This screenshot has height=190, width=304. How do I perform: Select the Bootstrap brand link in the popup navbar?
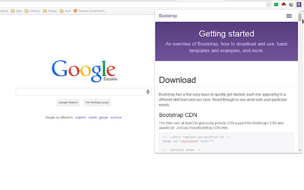pos(167,16)
